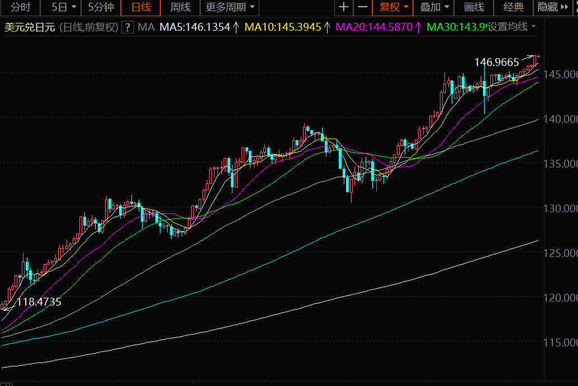
Task: Zoom in with the plus icon
Action: point(344,7)
